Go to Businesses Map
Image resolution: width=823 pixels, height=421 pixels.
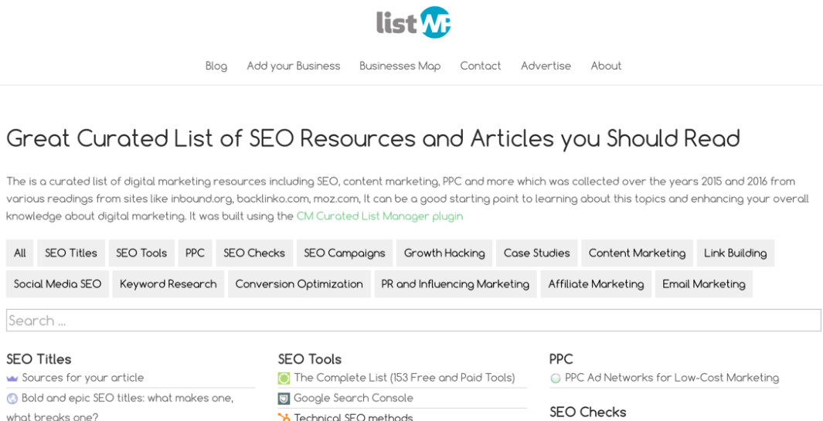[x=400, y=66]
